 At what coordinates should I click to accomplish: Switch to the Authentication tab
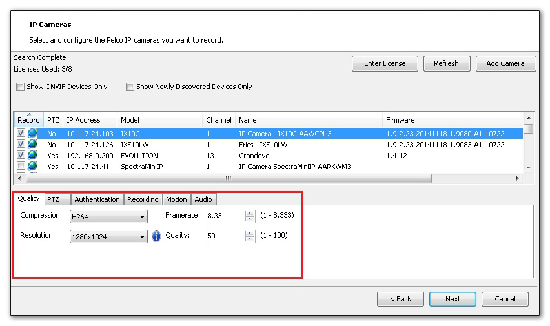(97, 199)
